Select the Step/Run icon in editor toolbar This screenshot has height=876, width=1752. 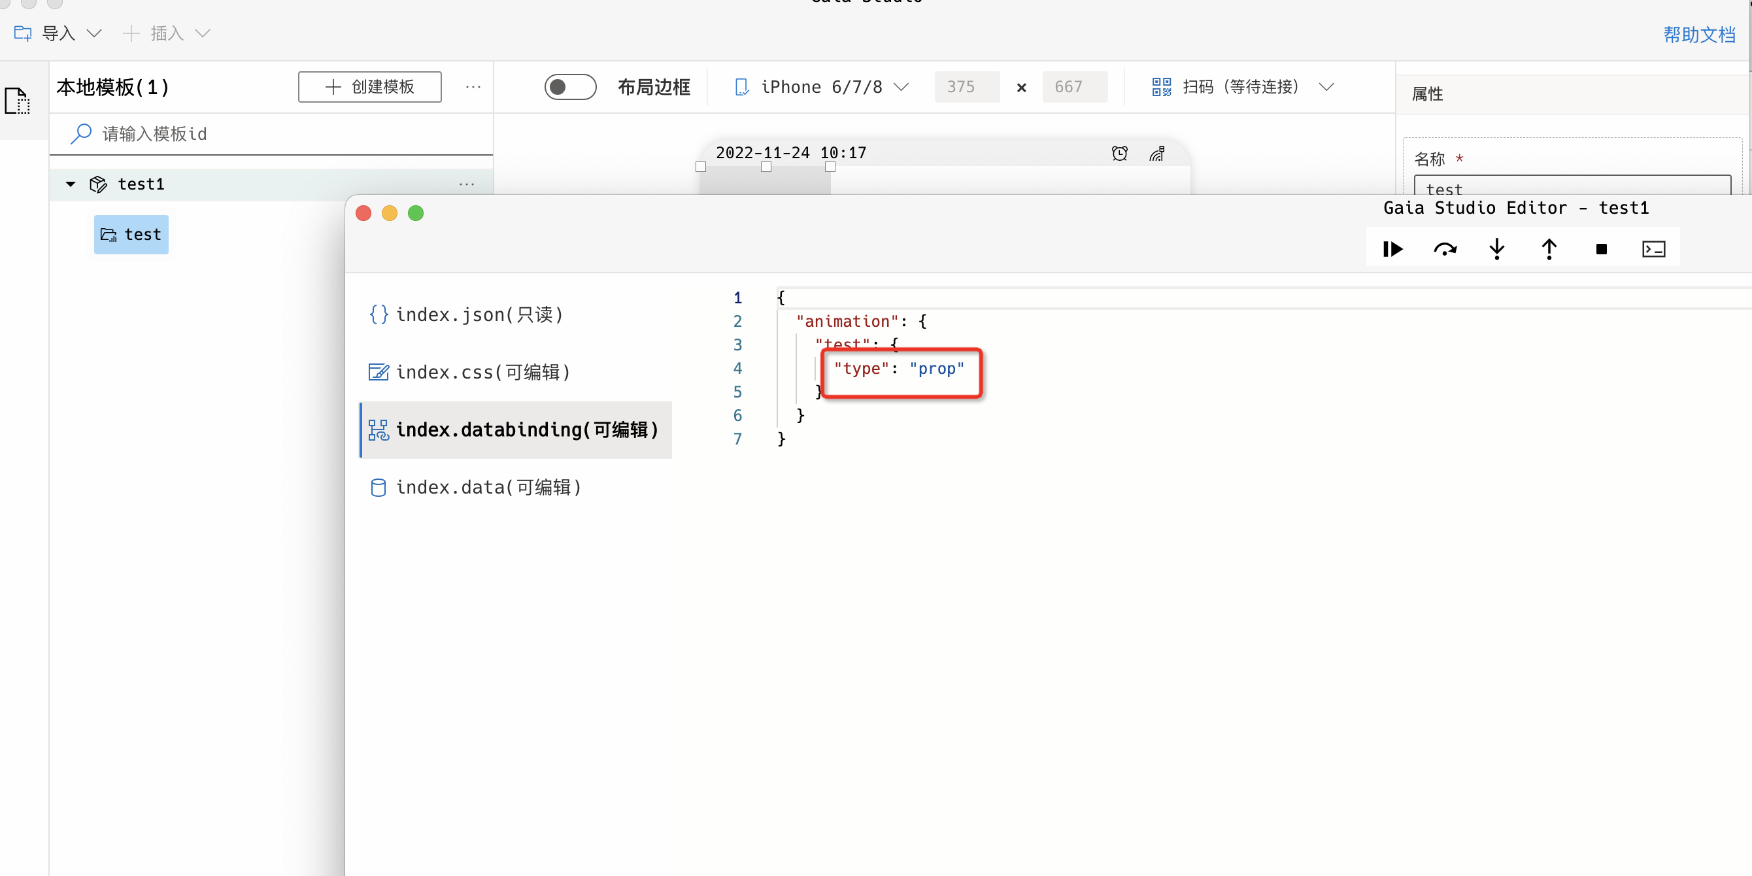(1392, 249)
